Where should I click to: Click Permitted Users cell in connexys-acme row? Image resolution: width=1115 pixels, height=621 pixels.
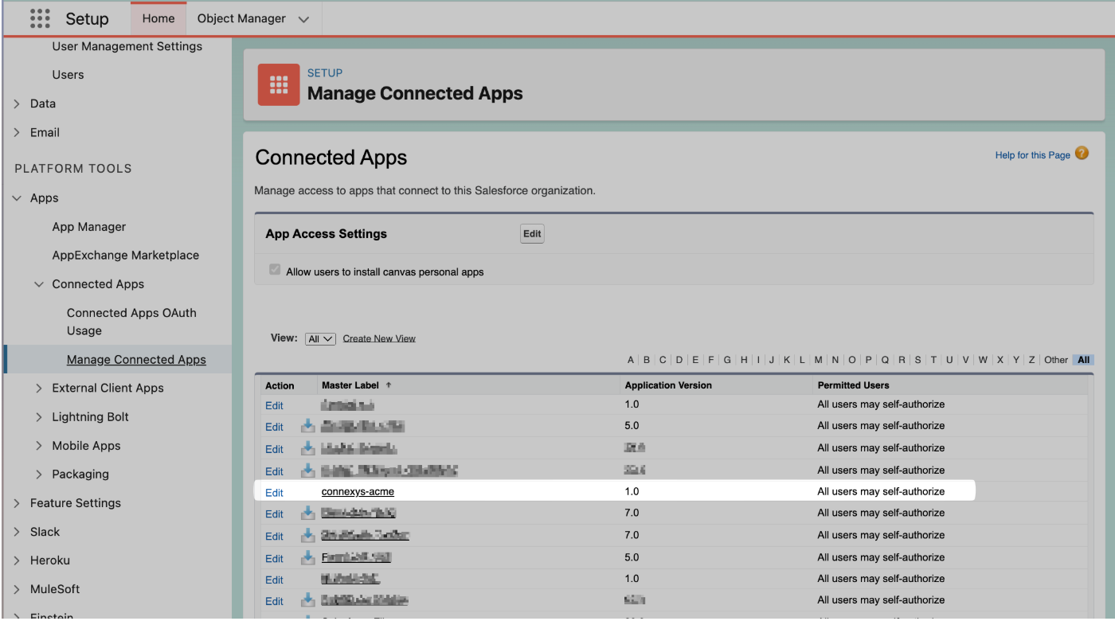coord(881,492)
